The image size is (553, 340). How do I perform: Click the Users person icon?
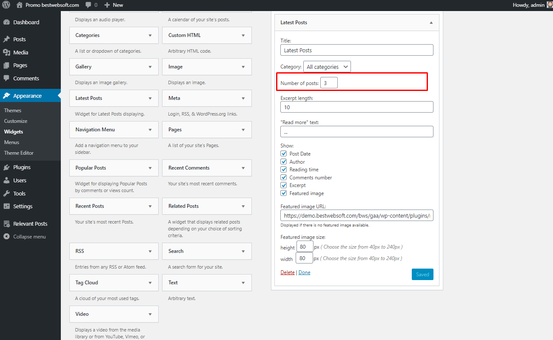pyautogui.click(x=6, y=180)
